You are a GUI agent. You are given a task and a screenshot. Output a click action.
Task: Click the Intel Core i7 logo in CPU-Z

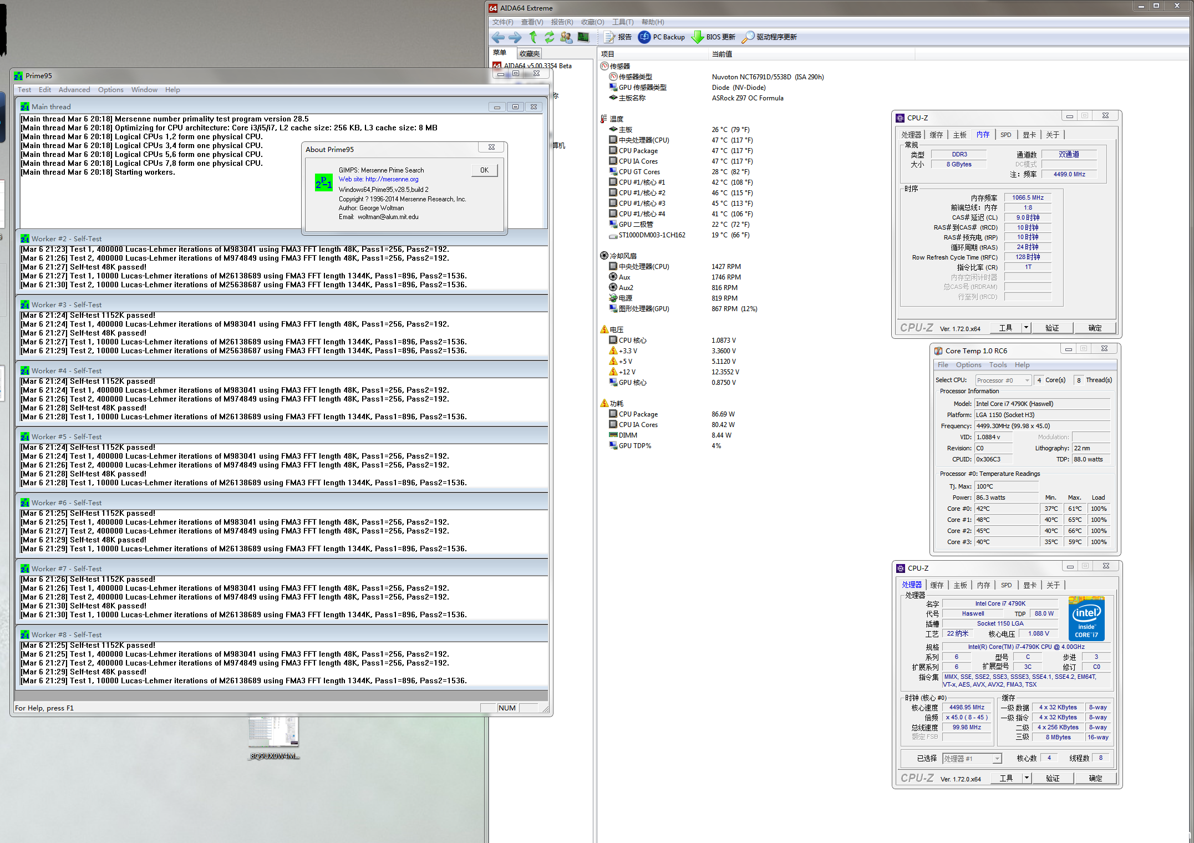coord(1086,619)
